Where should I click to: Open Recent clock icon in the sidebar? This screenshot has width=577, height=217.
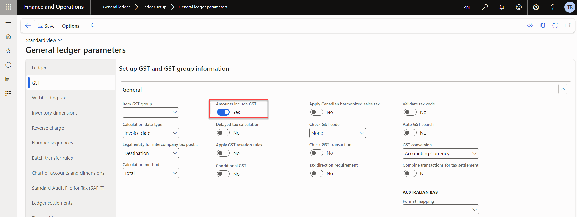tap(8, 65)
